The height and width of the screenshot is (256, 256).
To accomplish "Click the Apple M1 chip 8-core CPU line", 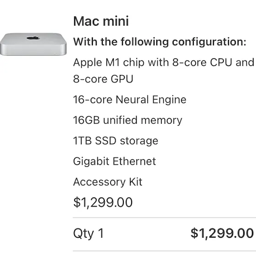I will click(x=164, y=63).
